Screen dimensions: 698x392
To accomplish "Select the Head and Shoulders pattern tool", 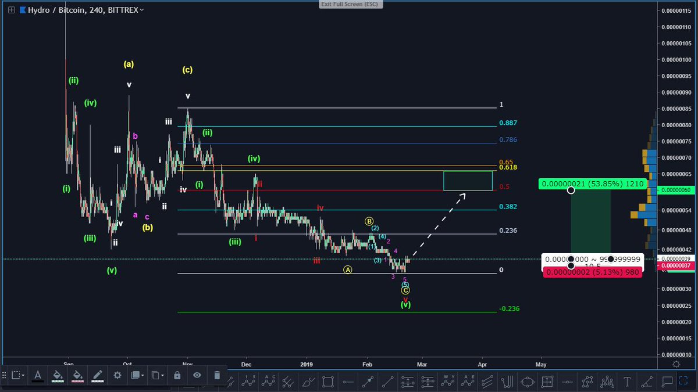I will pyautogui.click(x=606, y=382).
